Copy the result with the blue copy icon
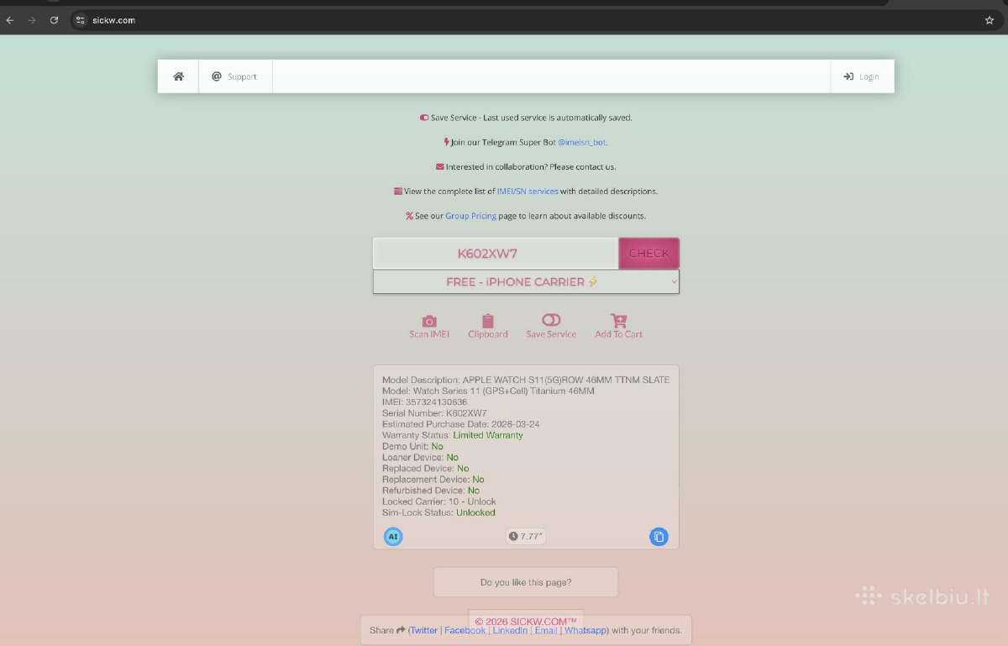Viewport: 1008px width, 646px height. click(x=659, y=536)
